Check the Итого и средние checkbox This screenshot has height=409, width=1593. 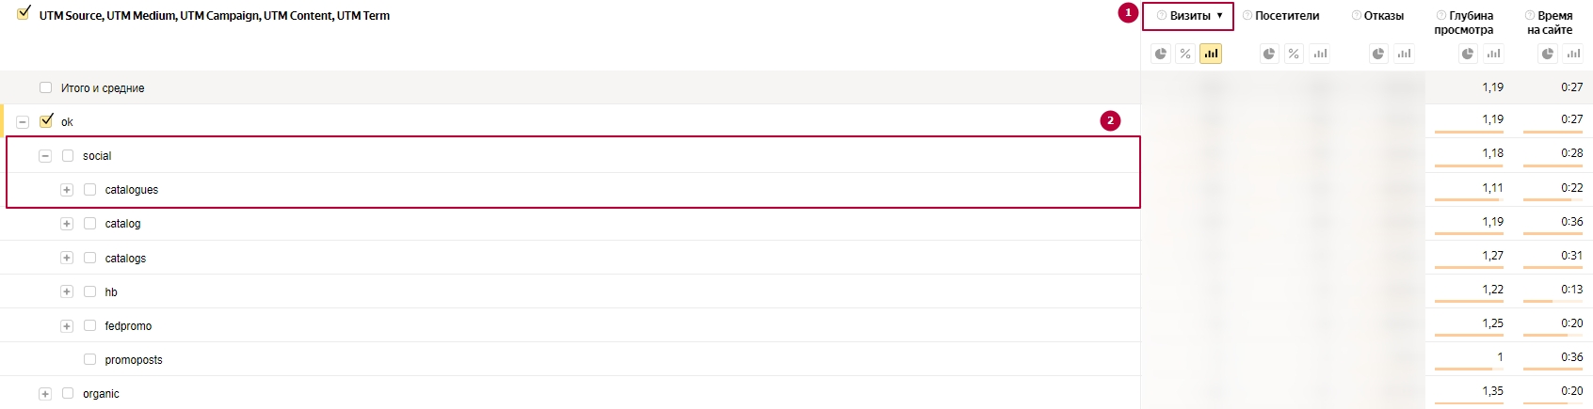[45, 87]
